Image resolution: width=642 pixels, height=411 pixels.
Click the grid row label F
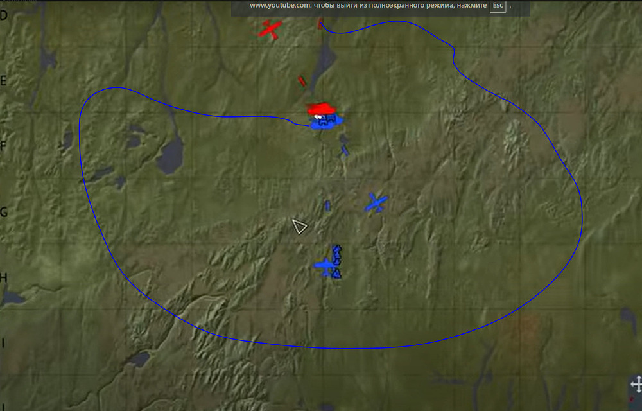(x=4, y=146)
